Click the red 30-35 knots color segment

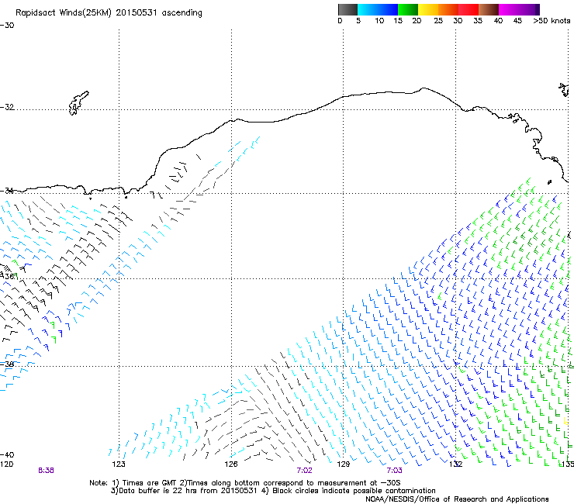(469, 9)
